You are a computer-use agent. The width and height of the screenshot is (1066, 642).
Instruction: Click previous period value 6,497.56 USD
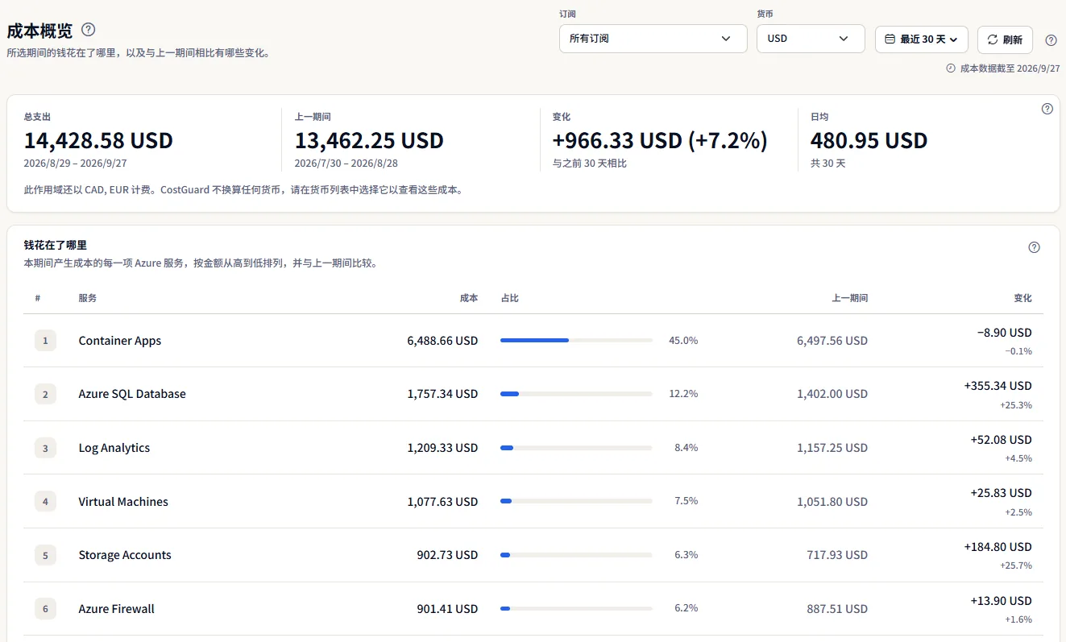pyautogui.click(x=832, y=341)
